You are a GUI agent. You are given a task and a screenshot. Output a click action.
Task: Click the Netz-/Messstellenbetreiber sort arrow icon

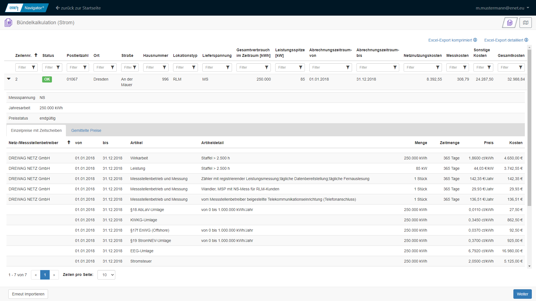(x=69, y=142)
